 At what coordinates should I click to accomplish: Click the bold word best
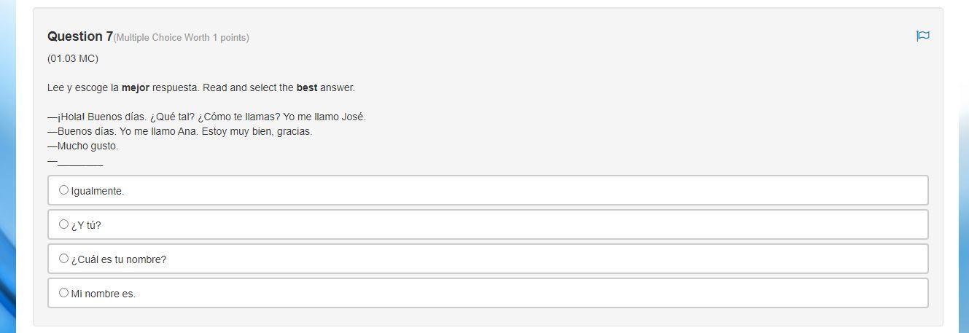[x=307, y=87]
